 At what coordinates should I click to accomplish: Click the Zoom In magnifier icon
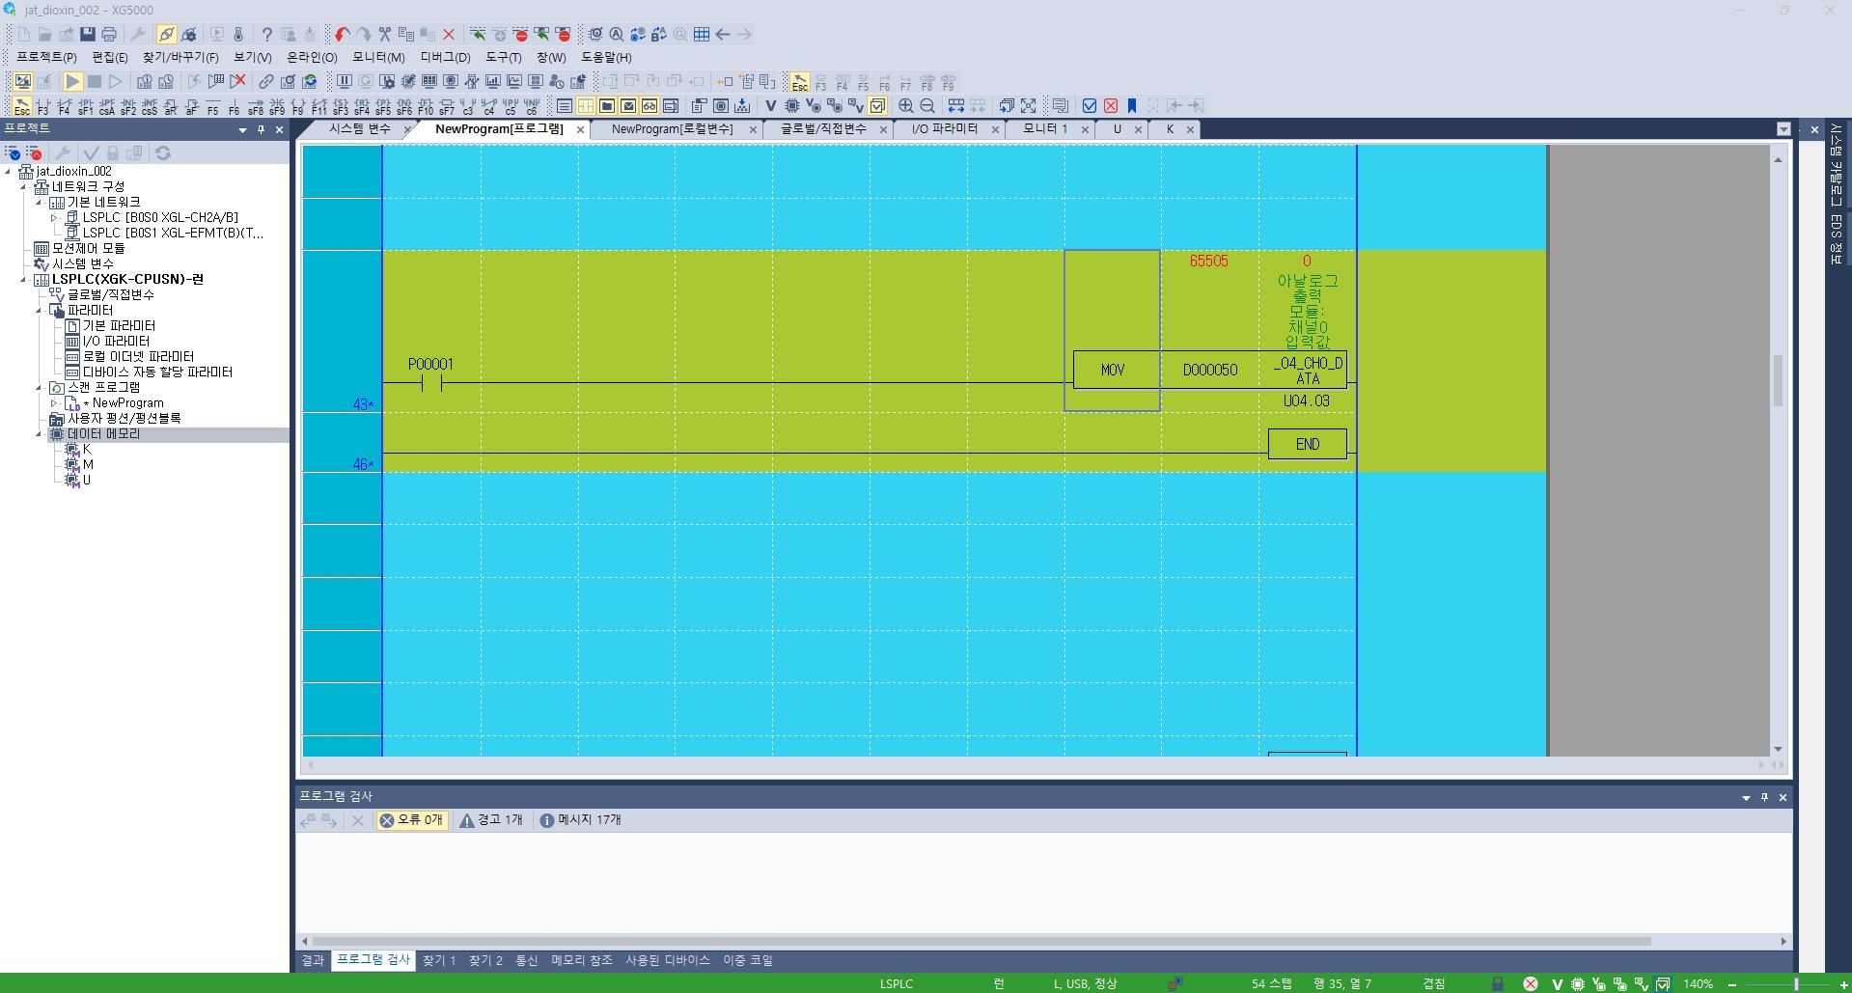(906, 106)
